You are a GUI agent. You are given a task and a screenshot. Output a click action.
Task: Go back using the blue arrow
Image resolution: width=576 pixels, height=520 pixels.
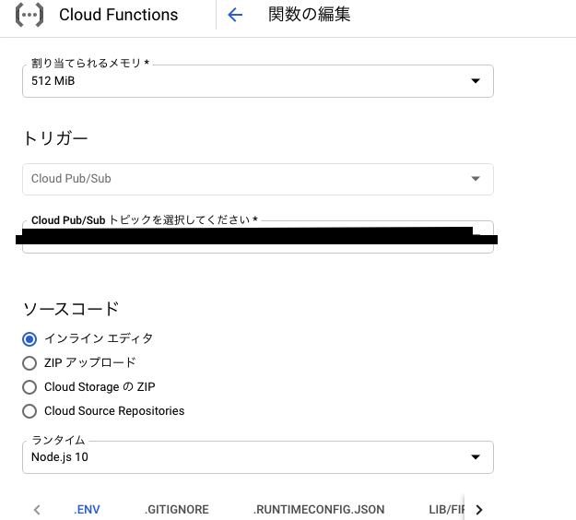point(235,15)
